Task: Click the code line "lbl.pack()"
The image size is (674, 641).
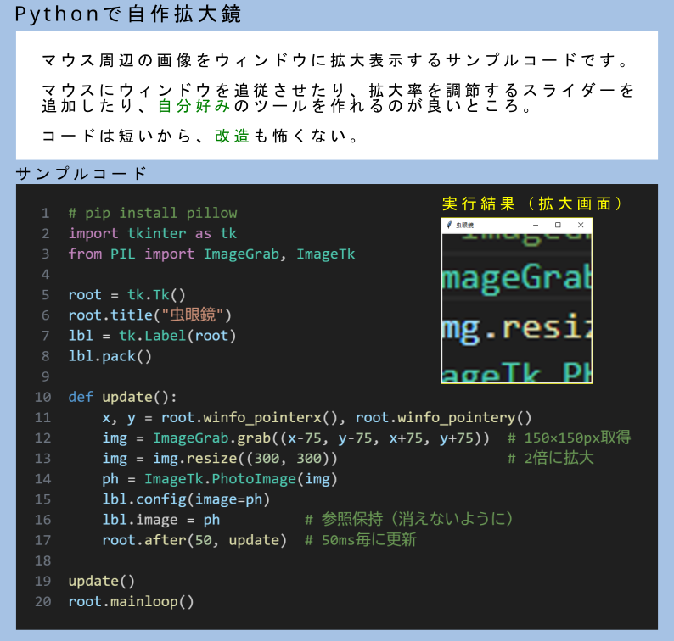Action: coord(110,356)
